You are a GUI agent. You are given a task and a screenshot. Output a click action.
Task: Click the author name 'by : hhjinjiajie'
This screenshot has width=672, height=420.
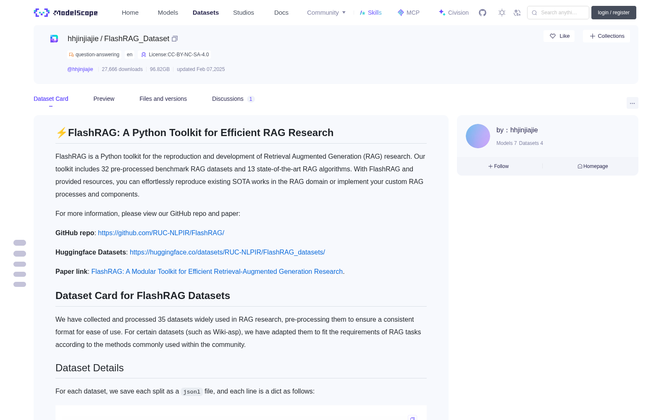(x=517, y=130)
